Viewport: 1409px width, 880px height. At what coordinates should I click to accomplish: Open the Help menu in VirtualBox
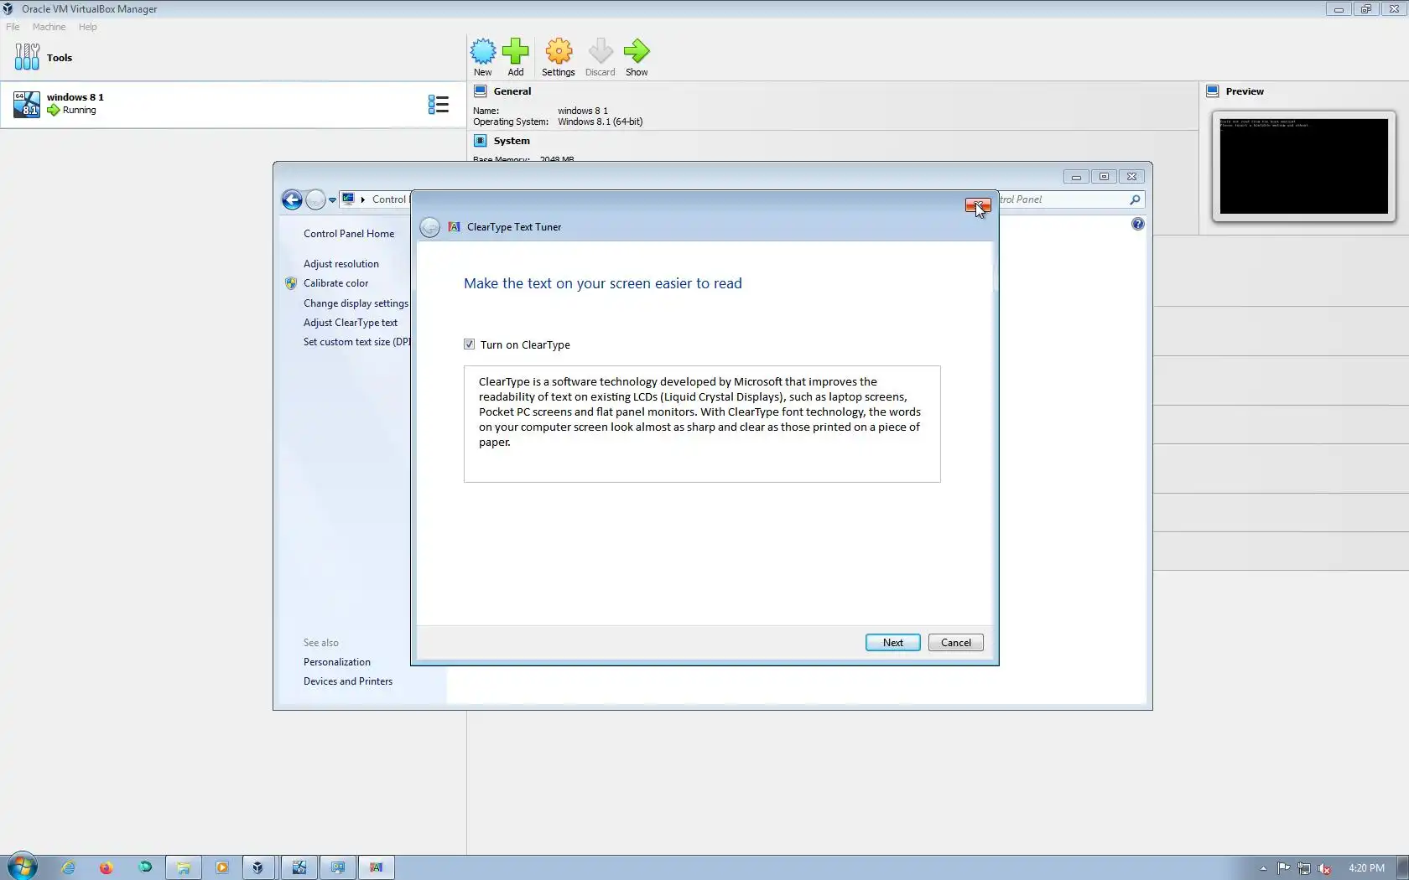pos(87,27)
